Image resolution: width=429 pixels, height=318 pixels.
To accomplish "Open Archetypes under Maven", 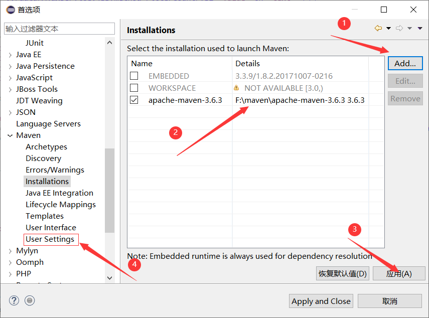I will click(x=46, y=147).
